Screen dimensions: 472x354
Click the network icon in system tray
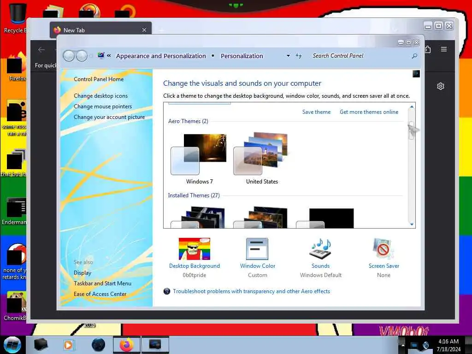[414, 345]
